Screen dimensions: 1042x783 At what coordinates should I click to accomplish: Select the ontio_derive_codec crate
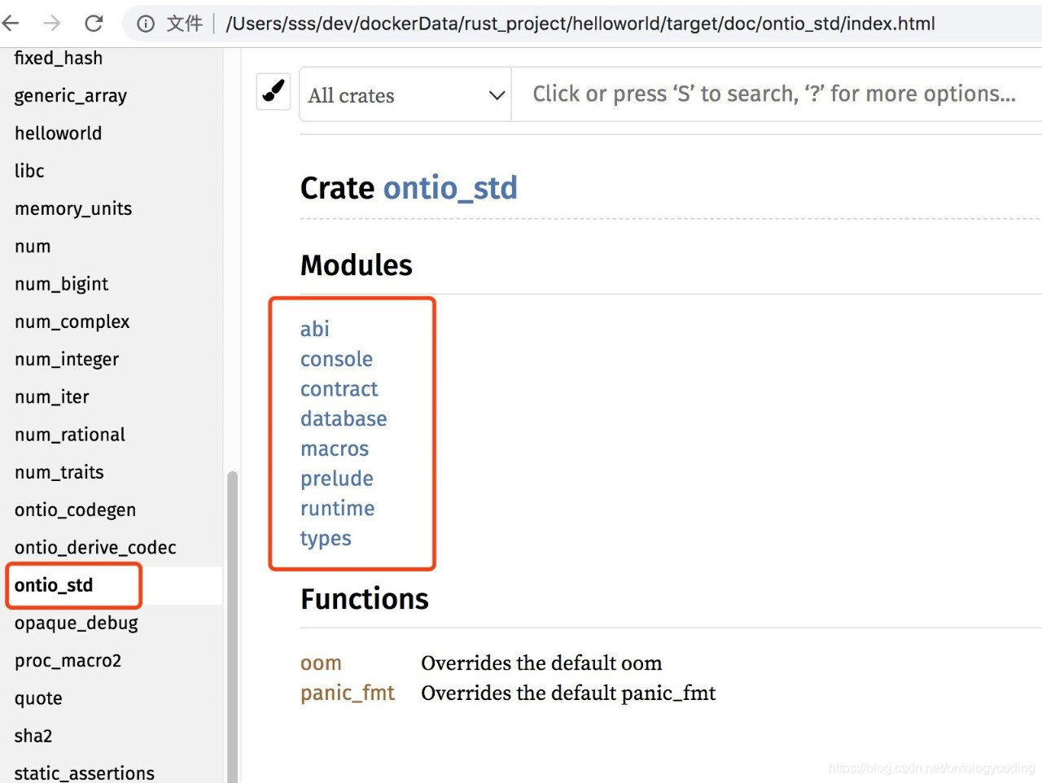(x=95, y=547)
